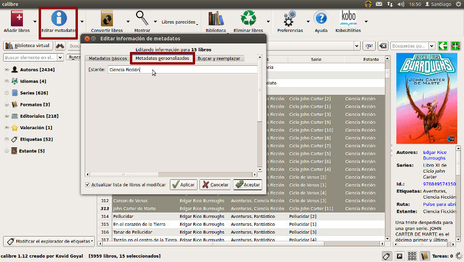Open Preferencias gear icon
The image size is (464, 262).
(x=289, y=19)
